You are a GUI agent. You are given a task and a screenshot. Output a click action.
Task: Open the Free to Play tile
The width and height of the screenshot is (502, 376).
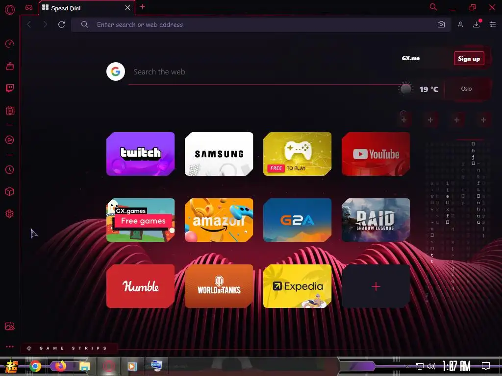[x=298, y=154]
